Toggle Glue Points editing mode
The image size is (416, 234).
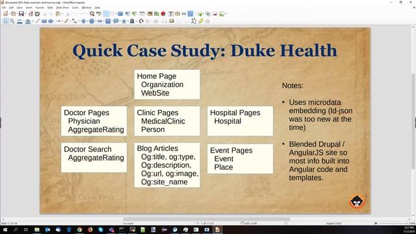point(201,21)
